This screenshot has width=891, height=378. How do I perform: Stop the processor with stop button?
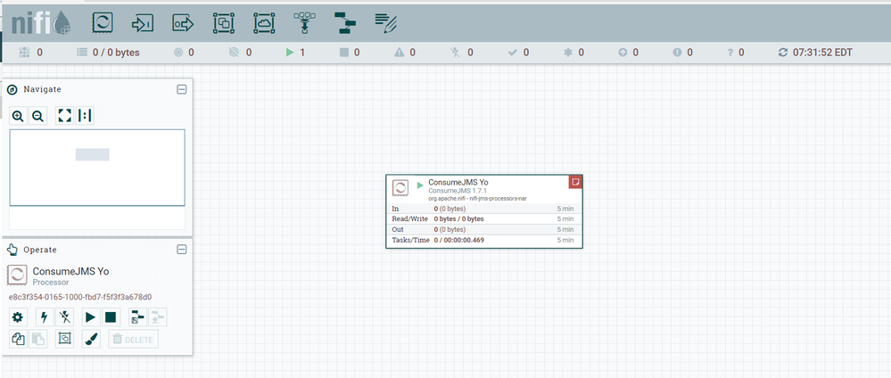[x=111, y=317]
